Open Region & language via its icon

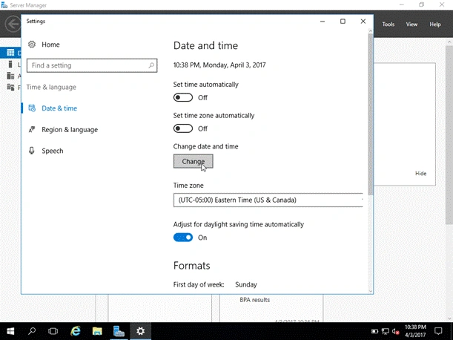[x=32, y=129]
